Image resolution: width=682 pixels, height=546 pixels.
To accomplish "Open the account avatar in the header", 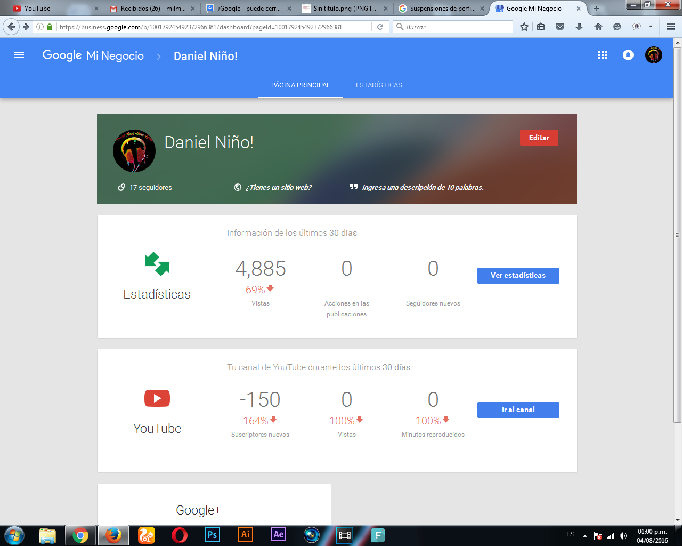I will pyautogui.click(x=654, y=55).
